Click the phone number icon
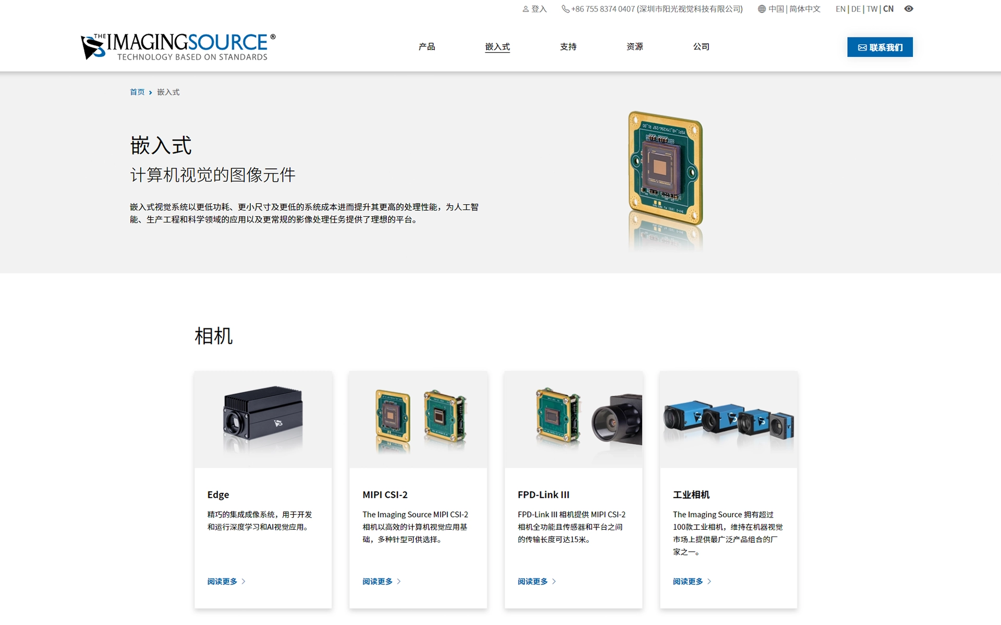The image size is (1001, 625). pos(565,9)
